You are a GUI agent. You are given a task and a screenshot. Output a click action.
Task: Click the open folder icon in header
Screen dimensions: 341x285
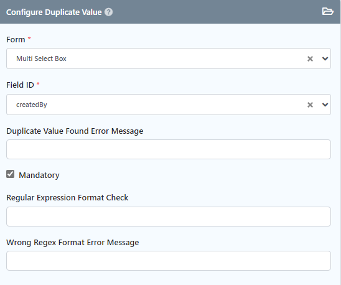click(x=327, y=11)
